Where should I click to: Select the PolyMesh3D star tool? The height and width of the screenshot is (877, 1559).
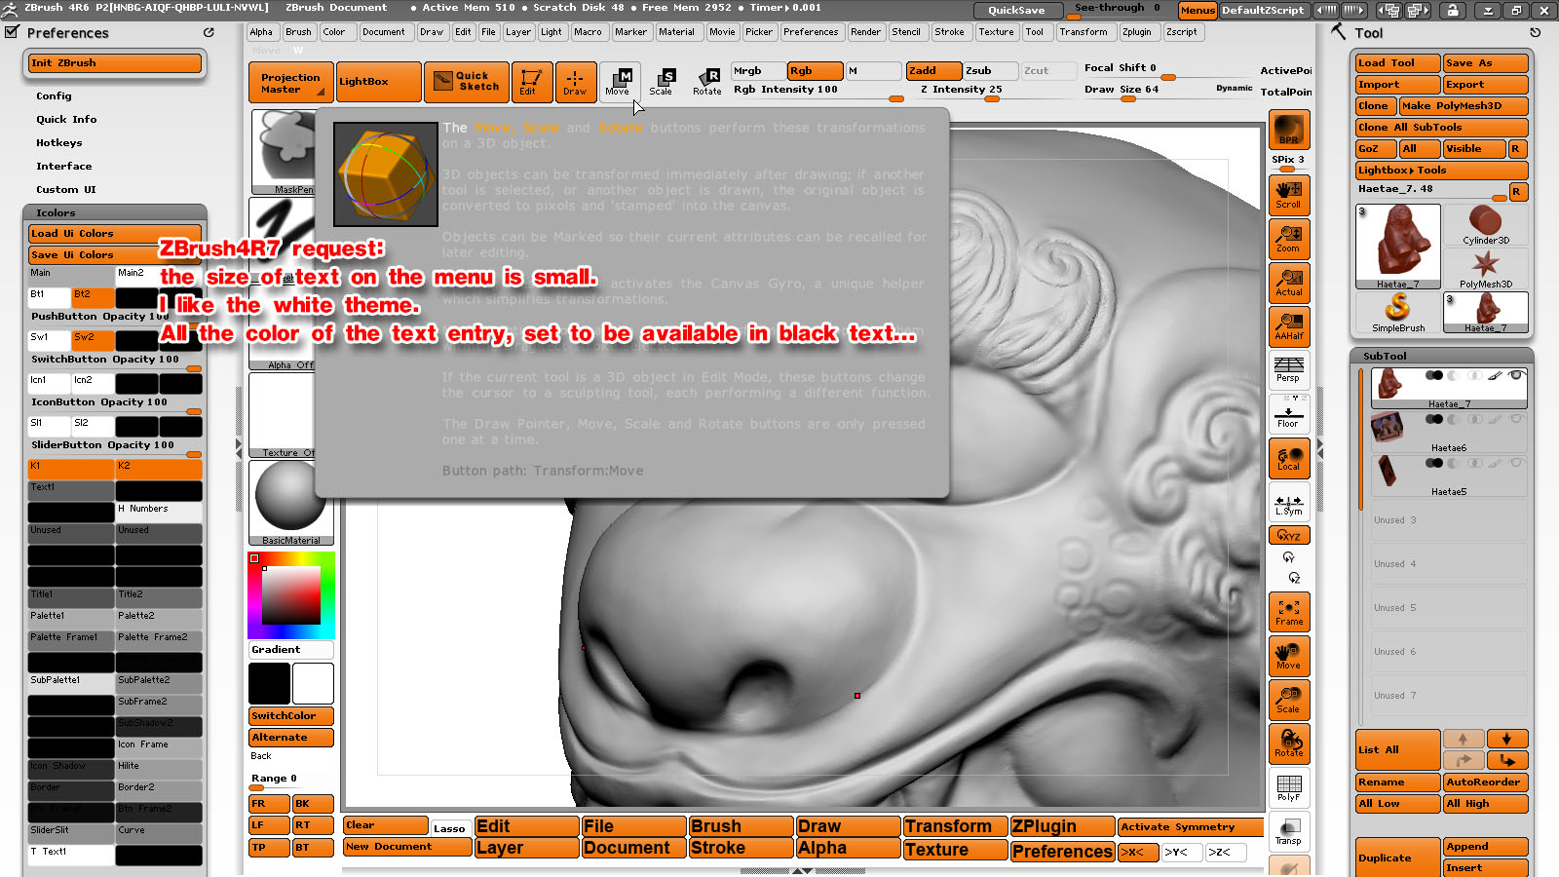pos(1486,268)
